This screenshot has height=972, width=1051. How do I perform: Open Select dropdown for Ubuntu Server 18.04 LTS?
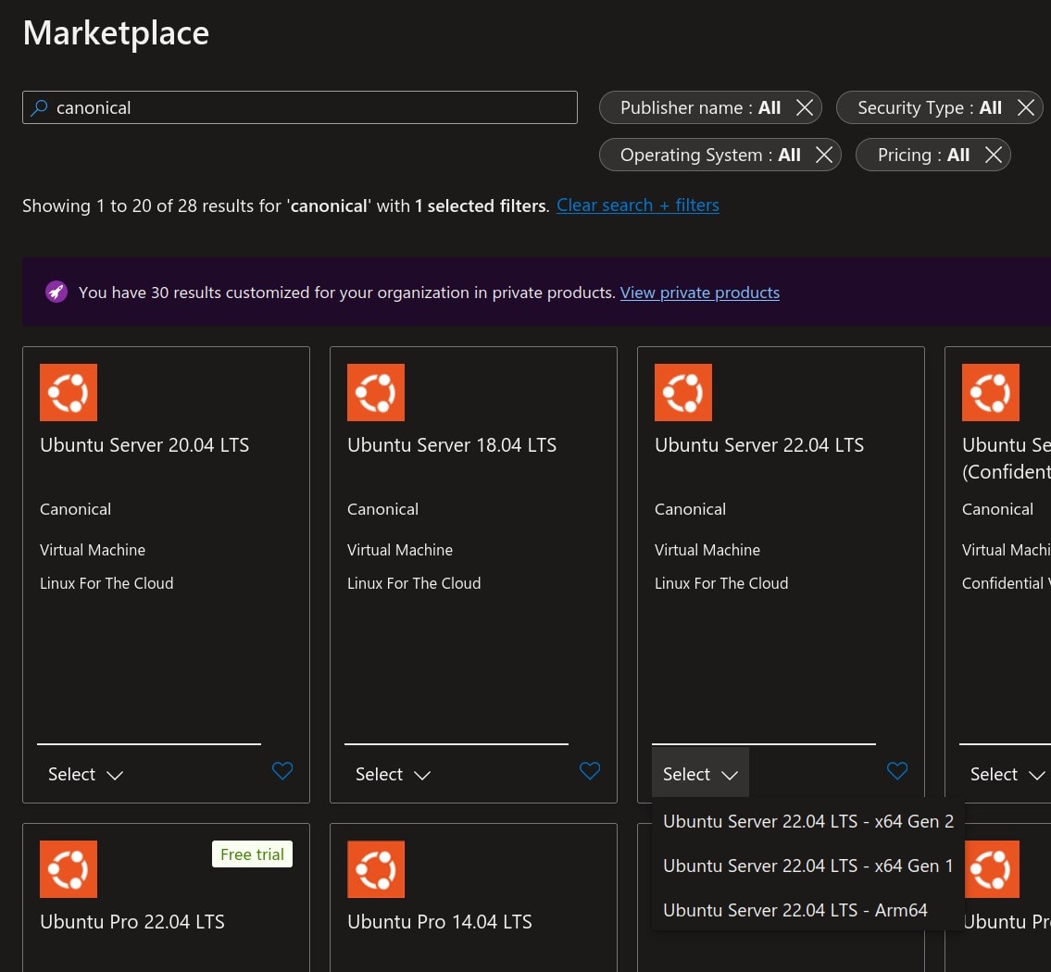(x=393, y=775)
